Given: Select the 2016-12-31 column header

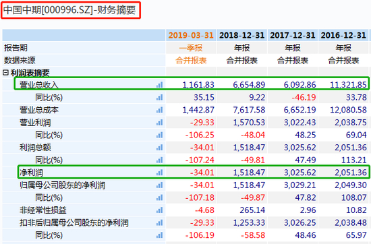Looking at the screenshot, I should [x=343, y=36].
